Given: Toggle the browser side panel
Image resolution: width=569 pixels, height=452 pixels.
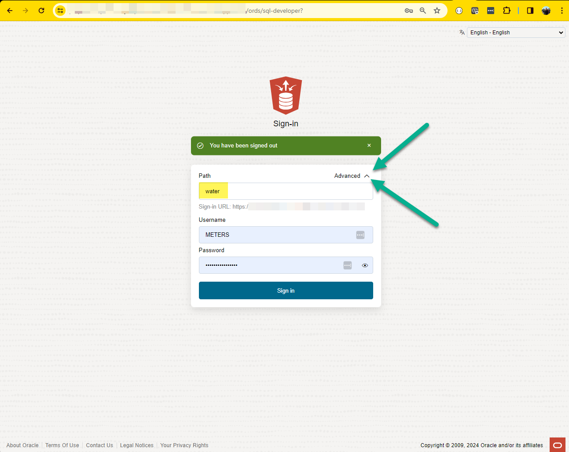Looking at the screenshot, I should [x=530, y=11].
